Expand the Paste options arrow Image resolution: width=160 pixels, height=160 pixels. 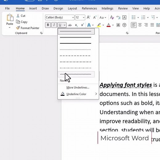(10, 27)
